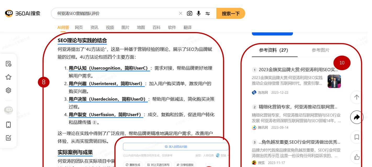
Task: Click the 类型: 人物信息 label
Action: [204, 155]
